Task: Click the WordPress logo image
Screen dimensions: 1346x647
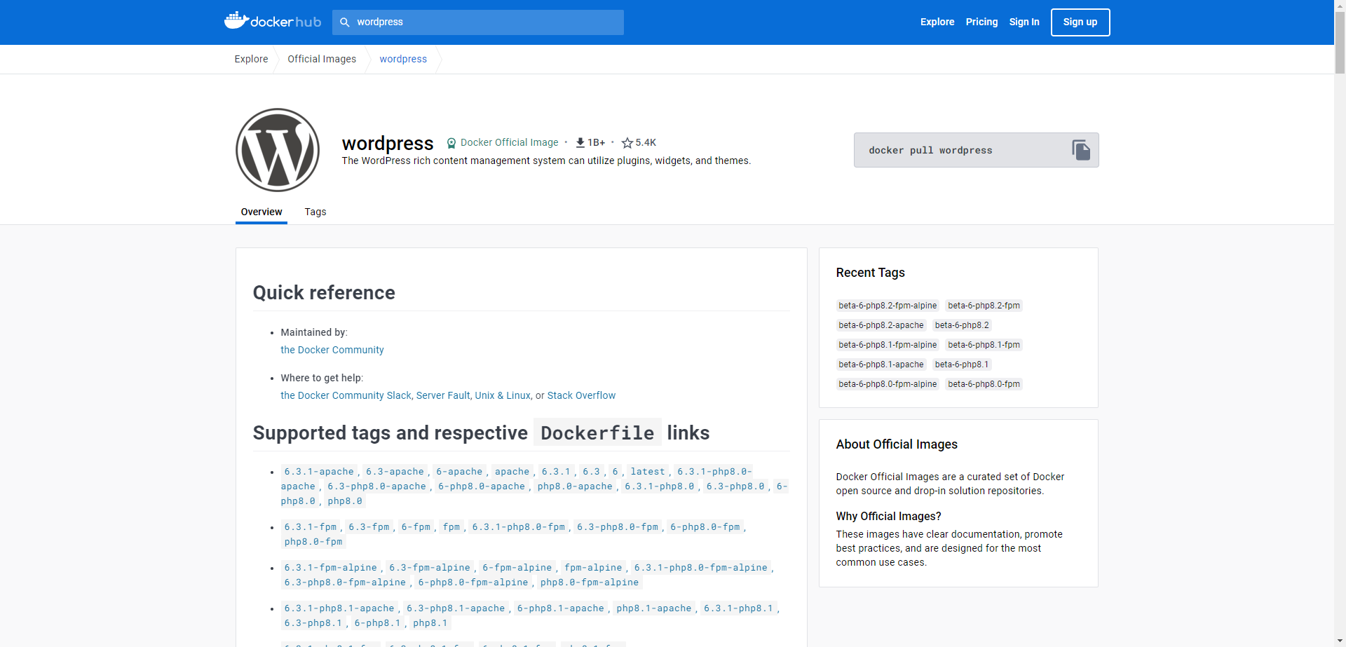Action: tap(278, 150)
